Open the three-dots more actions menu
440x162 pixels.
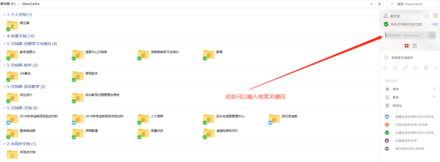point(436,68)
